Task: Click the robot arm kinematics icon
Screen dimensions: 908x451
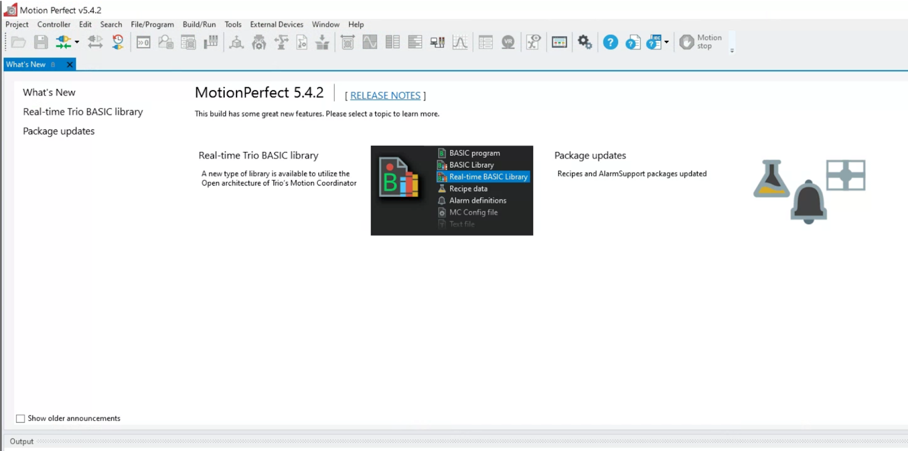Action: (281, 42)
